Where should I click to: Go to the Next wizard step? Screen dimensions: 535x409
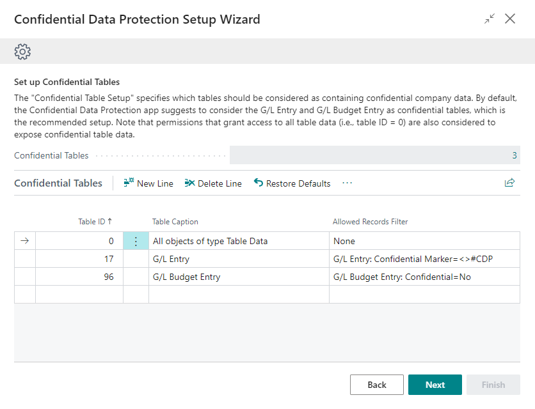tap(435, 385)
